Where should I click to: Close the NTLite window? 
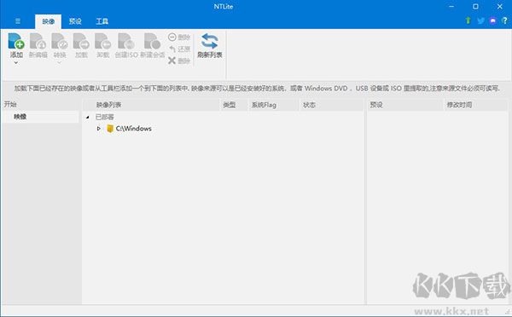500,7
